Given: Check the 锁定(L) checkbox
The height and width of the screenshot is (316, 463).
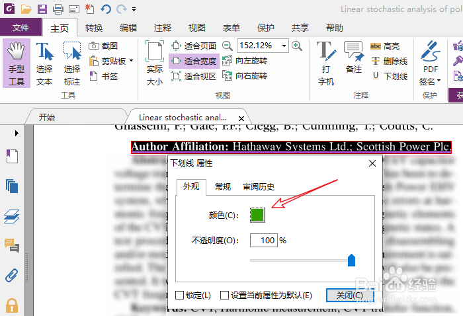Looking at the screenshot, I should click(179, 295).
